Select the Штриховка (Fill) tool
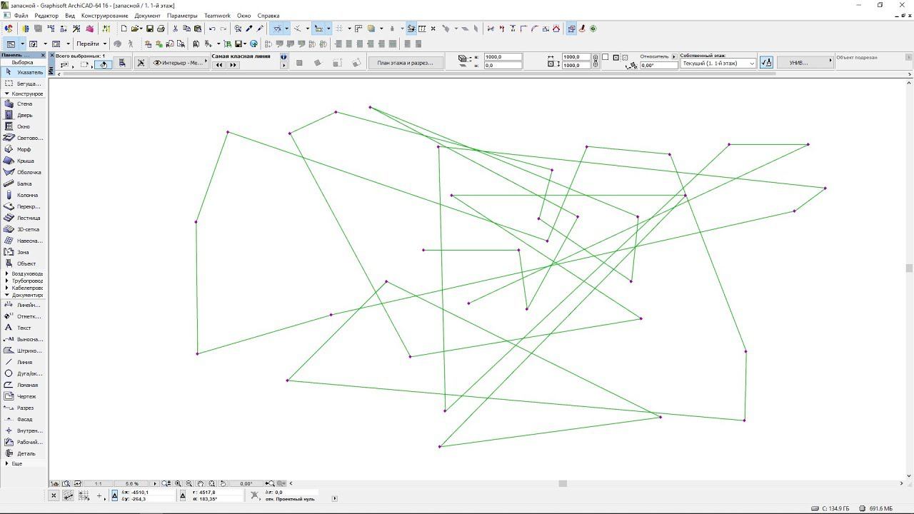914x514 pixels. pyautogui.click(x=24, y=351)
